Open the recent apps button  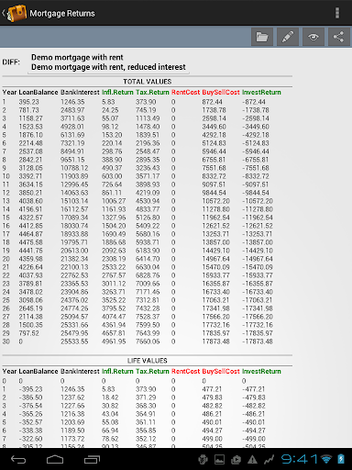click(92, 459)
